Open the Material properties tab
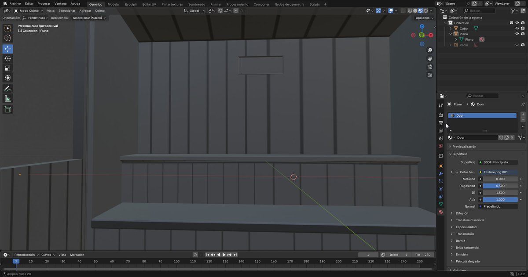The height and width of the screenshot is (277, 528). [x=440, y=212]
